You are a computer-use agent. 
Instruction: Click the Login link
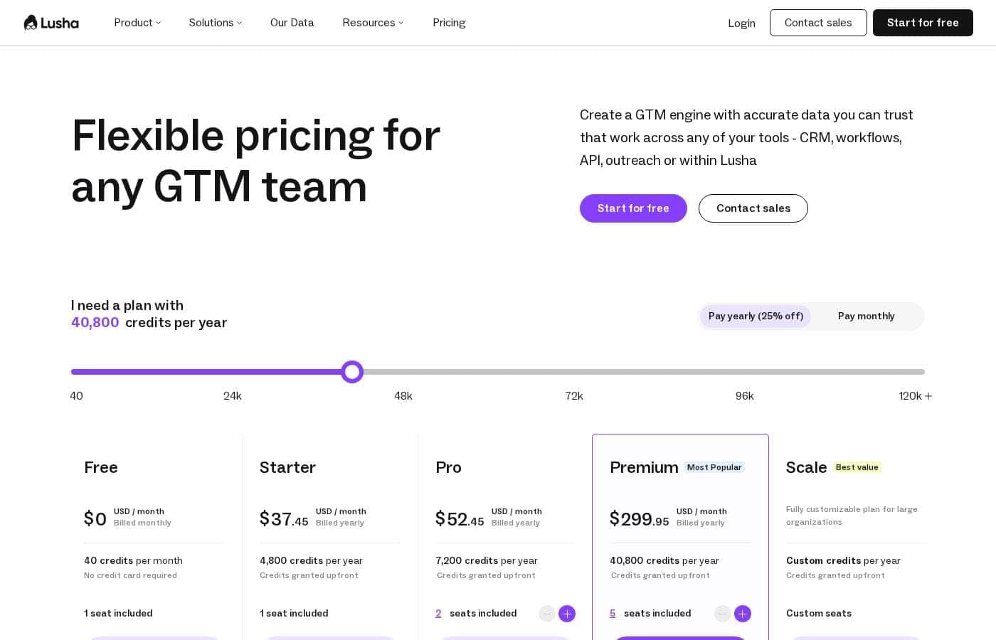point(741,23)
